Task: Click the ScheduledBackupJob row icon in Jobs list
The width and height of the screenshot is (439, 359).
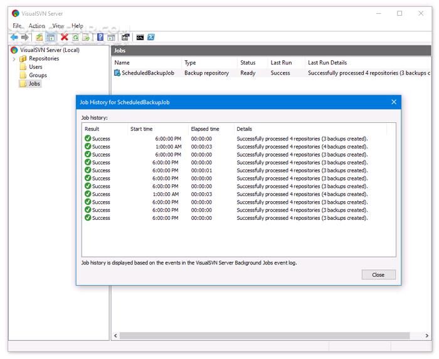Action: [x=117, y=73]
